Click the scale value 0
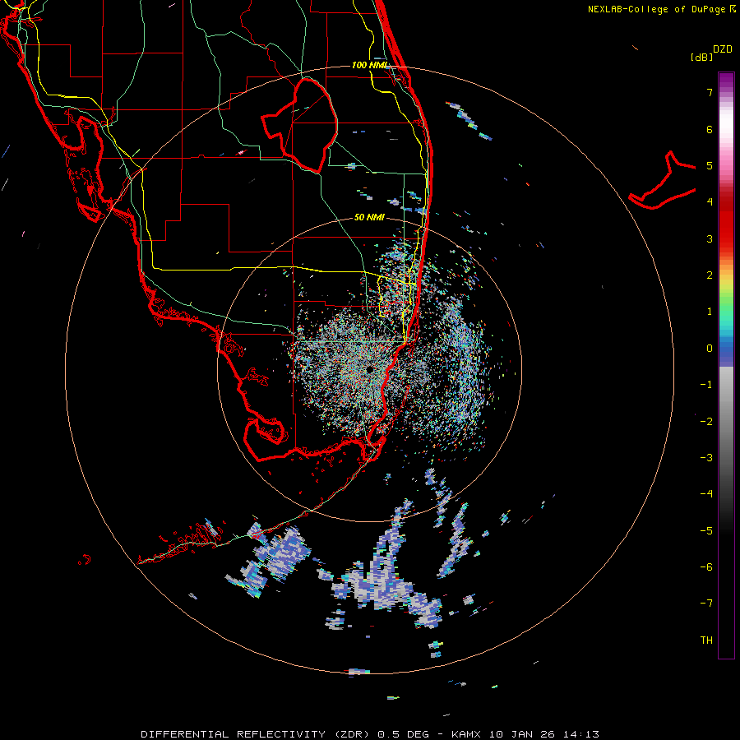Viewport: 740px width, 740px height. (710, 349)
